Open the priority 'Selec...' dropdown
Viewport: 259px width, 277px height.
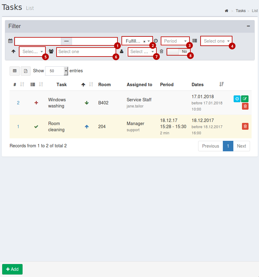[x=32, y=52]
